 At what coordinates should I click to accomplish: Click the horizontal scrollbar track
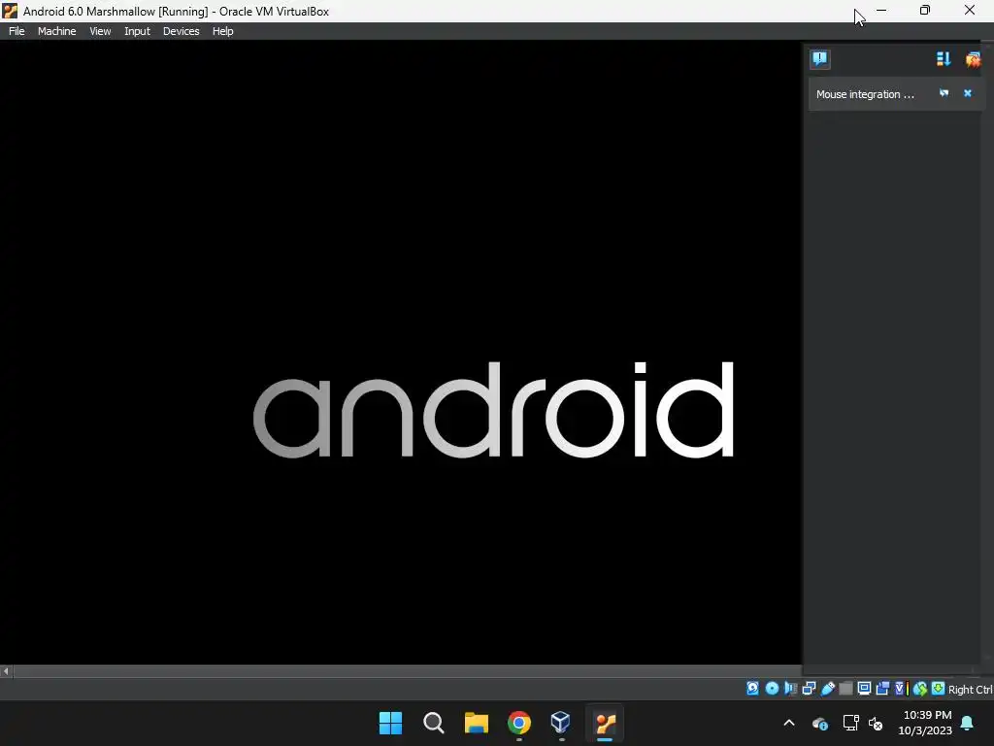coord(406,671)
